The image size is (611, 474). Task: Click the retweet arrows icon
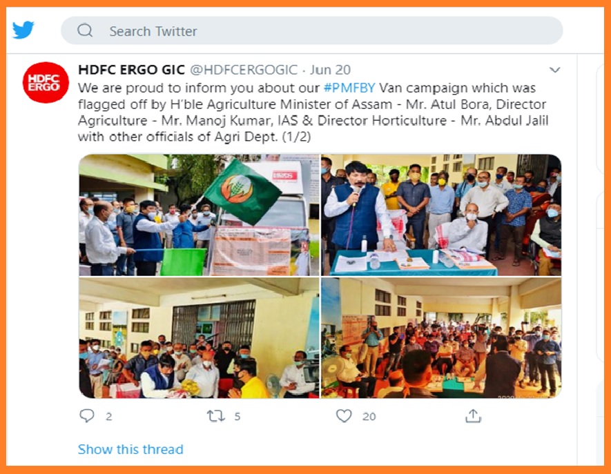[x=216, y=416]
